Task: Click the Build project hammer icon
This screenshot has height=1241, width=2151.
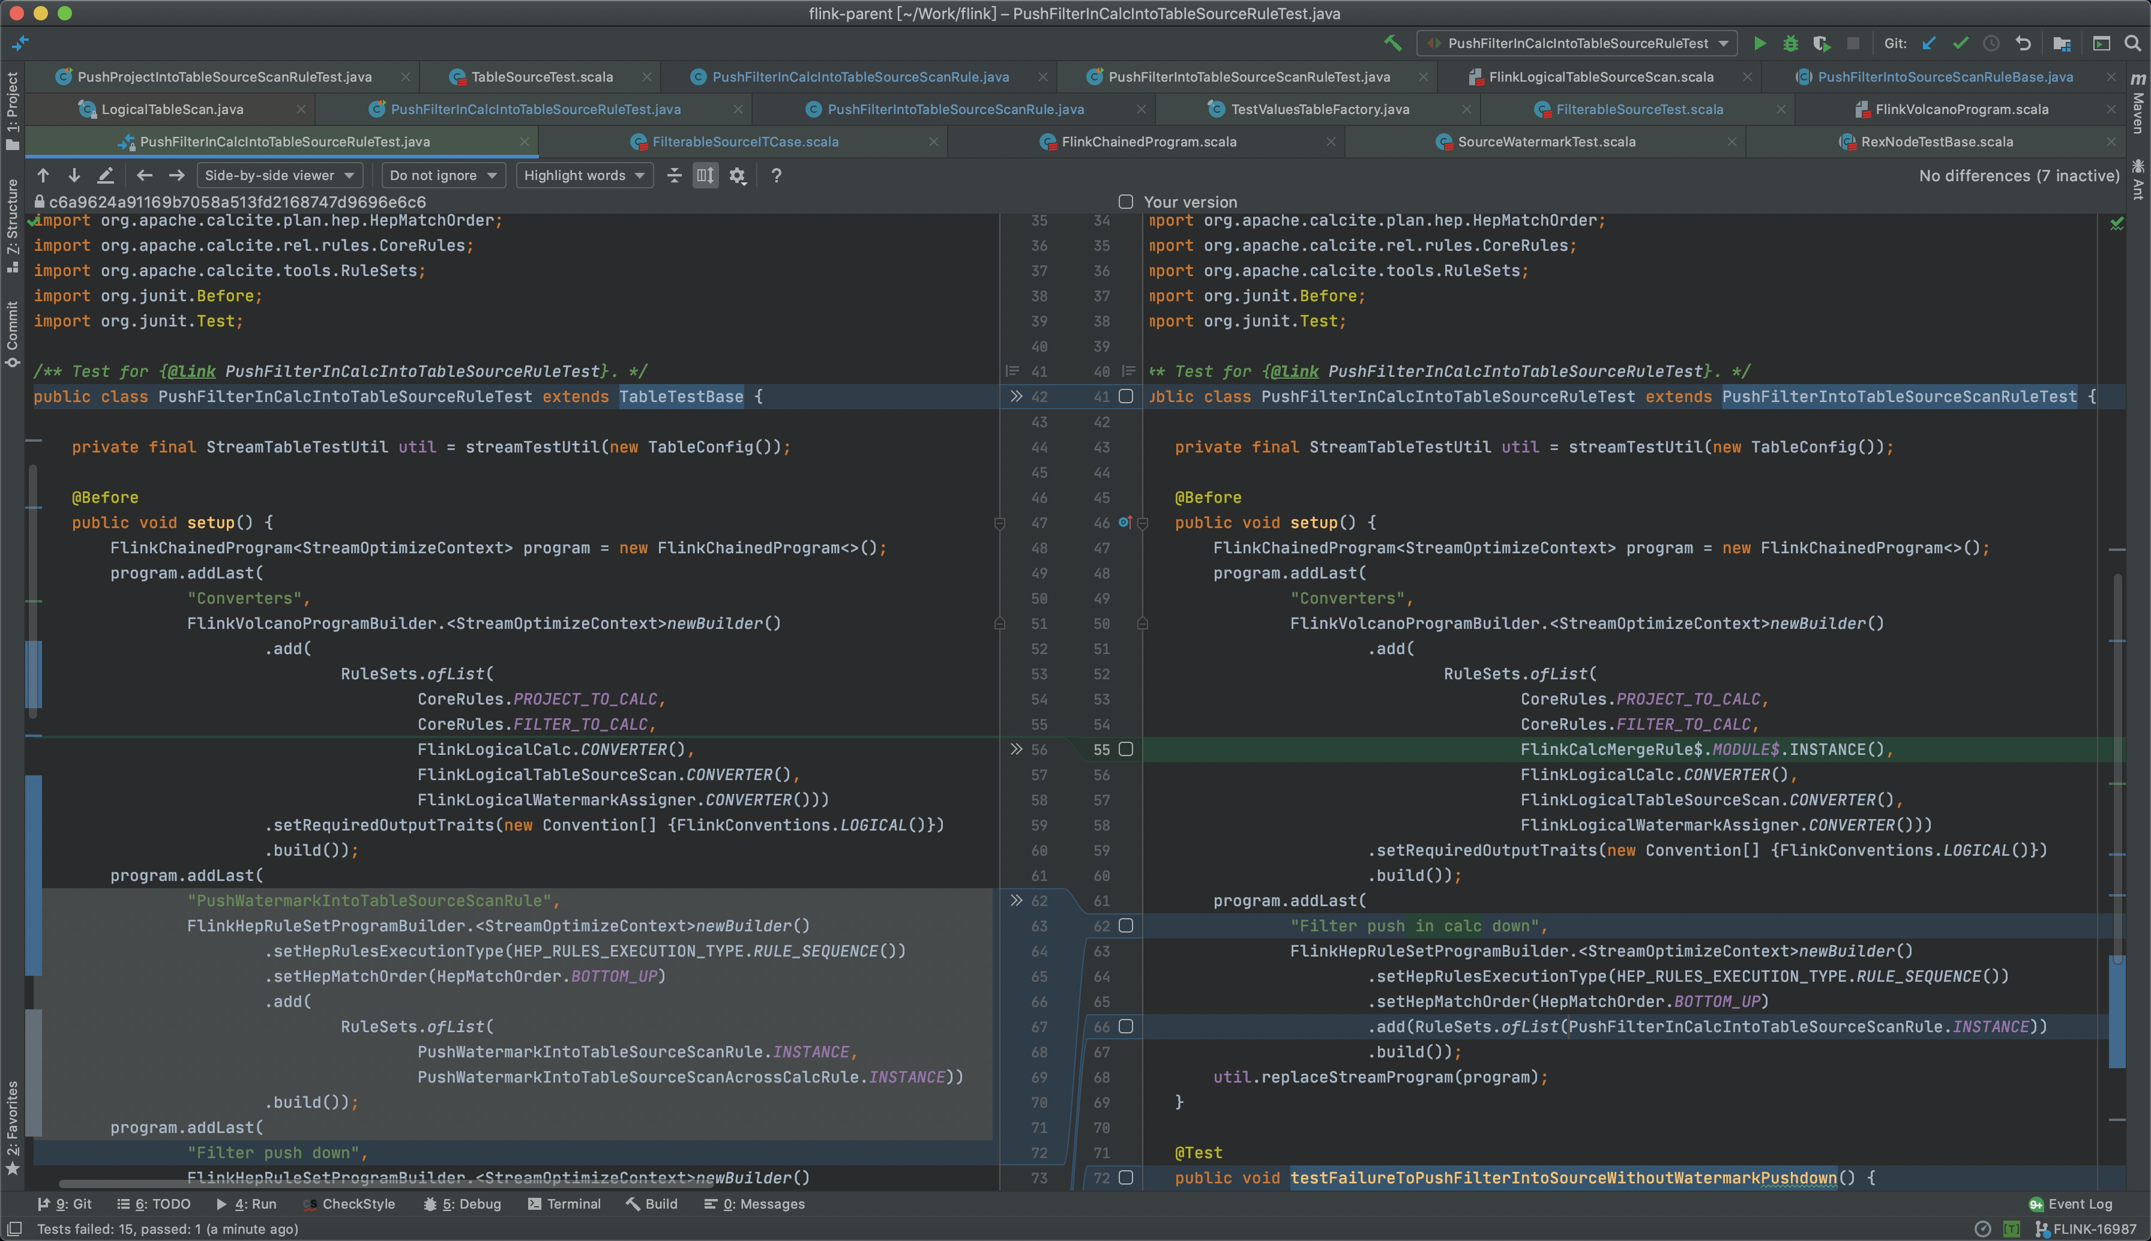Action: click(1392, 43)
